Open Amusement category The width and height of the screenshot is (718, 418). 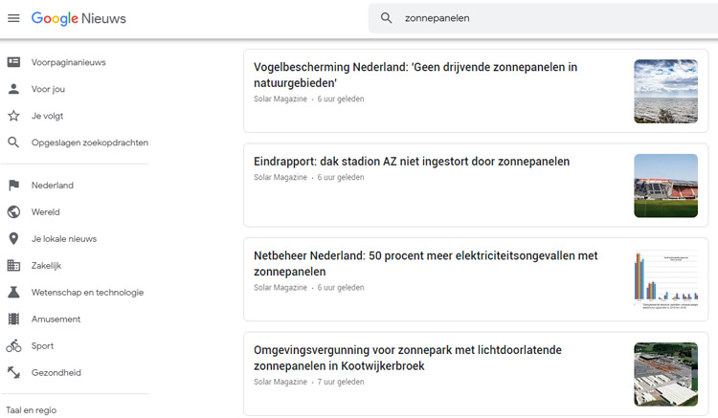(x=56, y=319)
